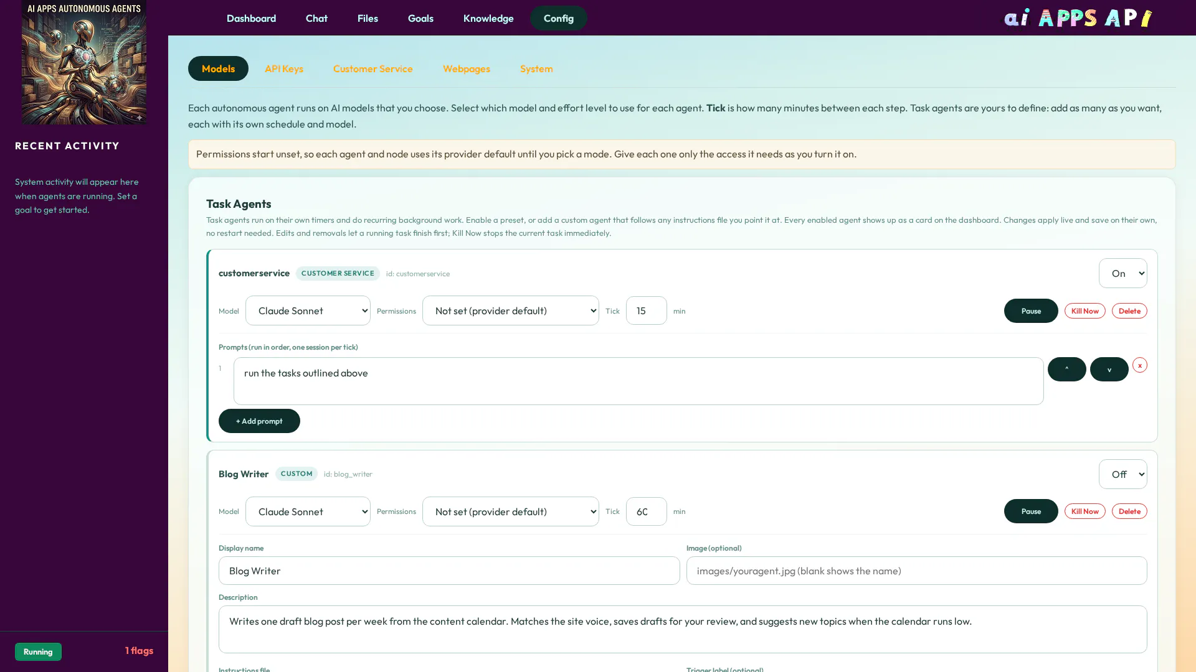Open the Files tab

coord(368,18)
